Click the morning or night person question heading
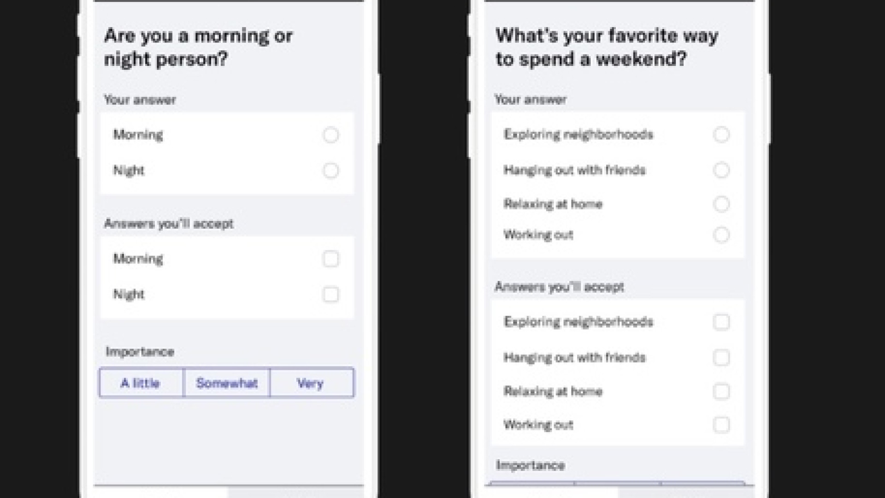Image resolution: width=885 pixels, height=498 pixels. [x=198, y=47]
